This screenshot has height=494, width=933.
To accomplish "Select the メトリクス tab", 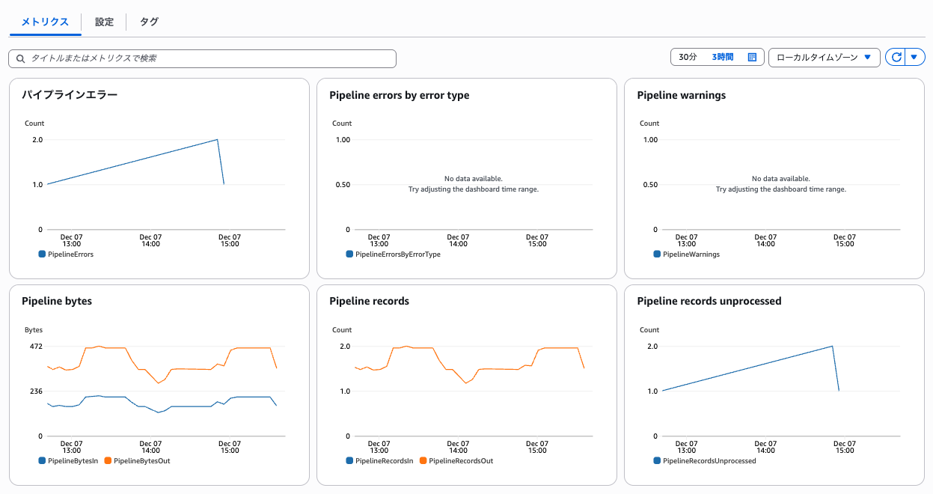I will tap(45, 22).
